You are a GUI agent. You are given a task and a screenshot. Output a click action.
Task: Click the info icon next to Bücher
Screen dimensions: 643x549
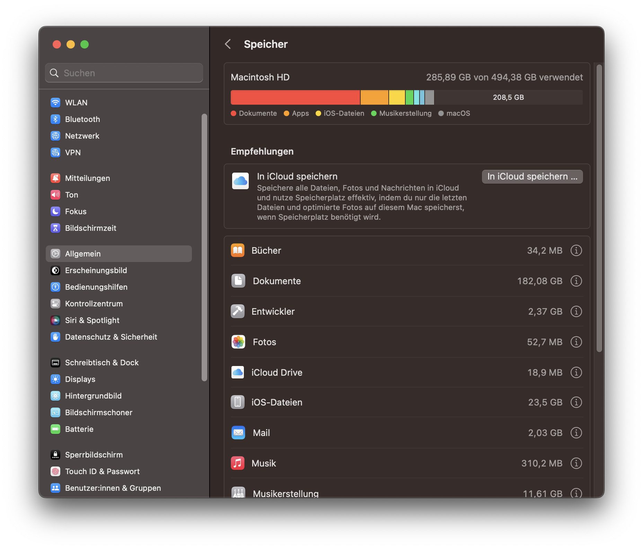click(x=576, y=250)
